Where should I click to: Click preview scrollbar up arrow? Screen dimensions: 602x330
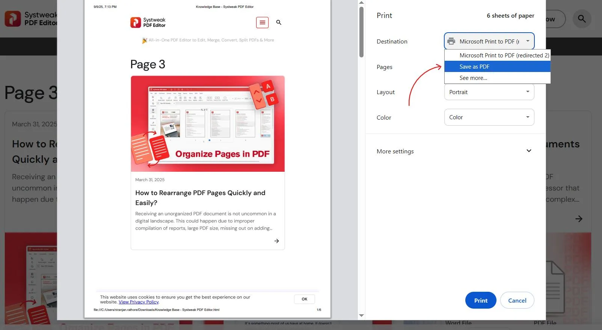click(x=362, y=3)
